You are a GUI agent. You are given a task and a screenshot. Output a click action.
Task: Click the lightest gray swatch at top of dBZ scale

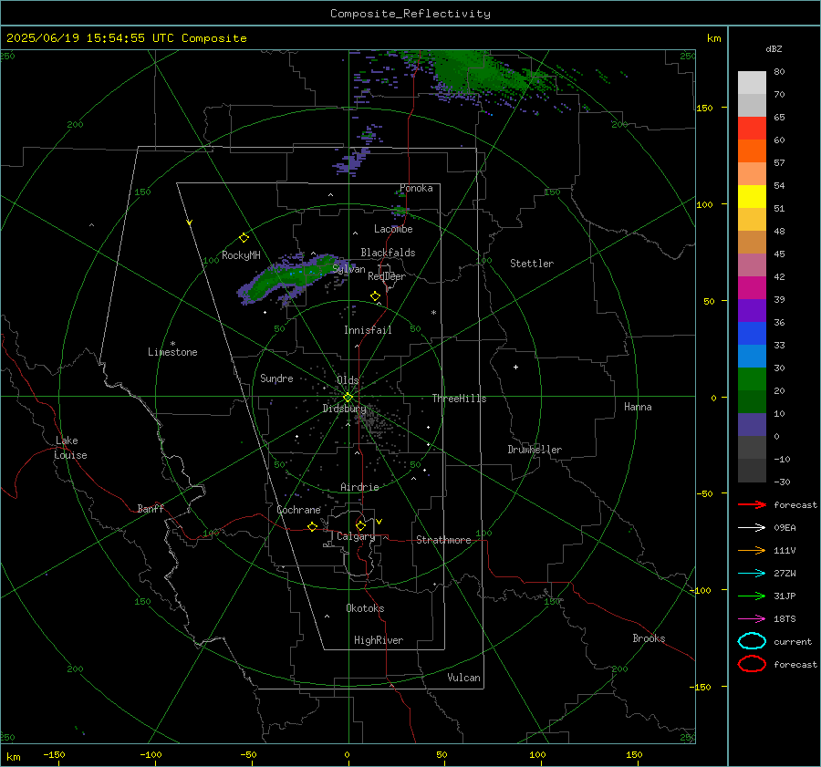coord(752,82)
